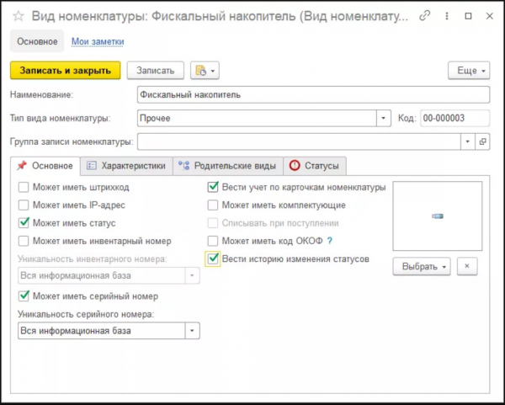This screenshot has height=405, width=505.
Task: Open Уникальность серийного номера dropdown arrow
Action: point(192,331)
